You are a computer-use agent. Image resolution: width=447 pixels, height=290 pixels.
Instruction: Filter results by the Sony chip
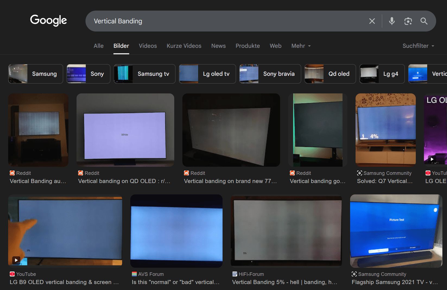click(88, 74)
